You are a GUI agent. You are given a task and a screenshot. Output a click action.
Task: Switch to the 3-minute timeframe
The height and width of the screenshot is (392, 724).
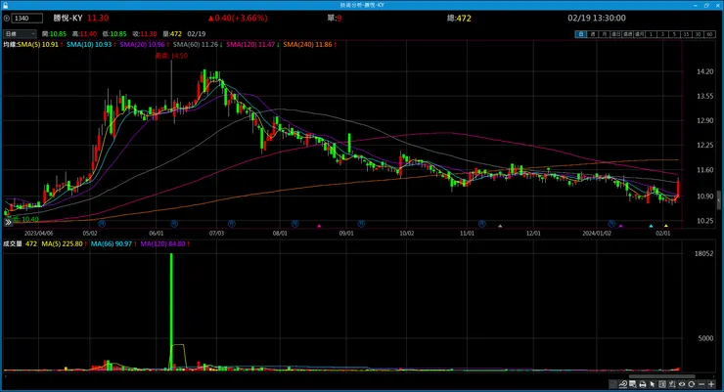(662, 34)
